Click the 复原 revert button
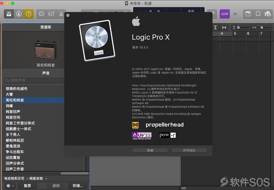This screenshot has height=190, width=274. (x=27, y=186)
